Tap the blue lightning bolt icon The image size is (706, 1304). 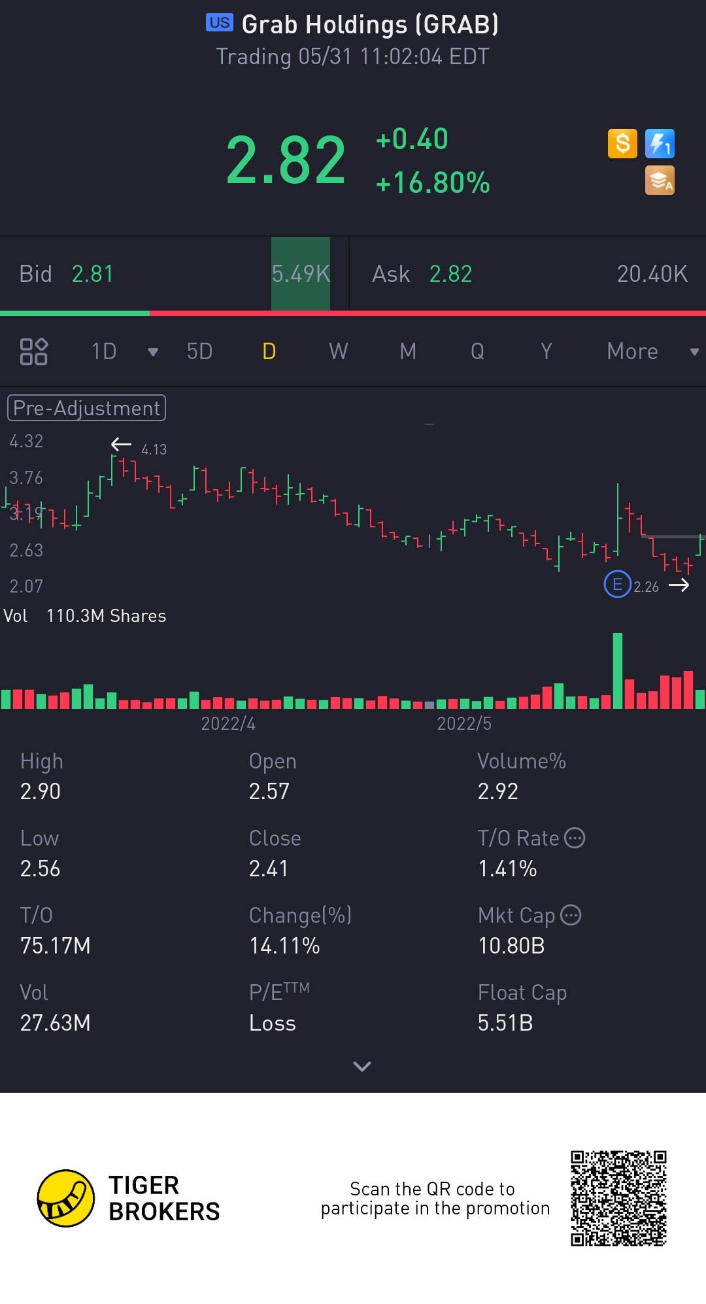pos(660,143)
